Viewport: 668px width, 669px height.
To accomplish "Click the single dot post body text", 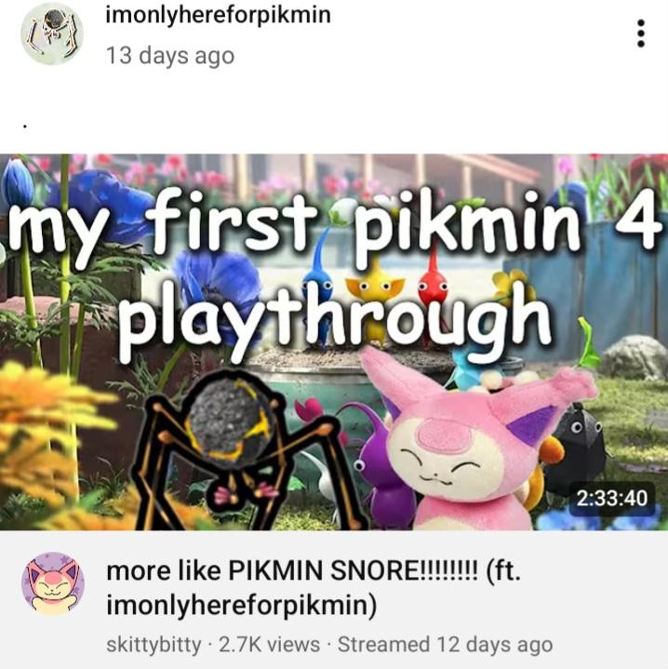I will coord(25,127).
